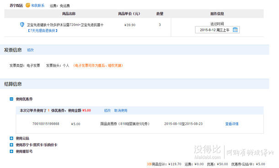Image resolution: width=279 pixels, height=168 pixels.
Task: Click the 送达时间 label
Action: pyautogui.click(x=217, y=24)
